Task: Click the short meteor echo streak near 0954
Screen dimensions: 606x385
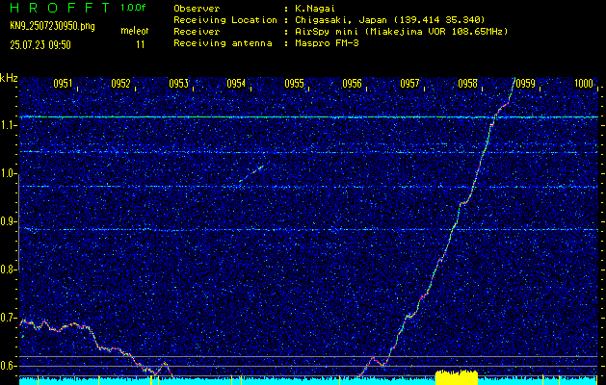Action: (x=251, y=173)
